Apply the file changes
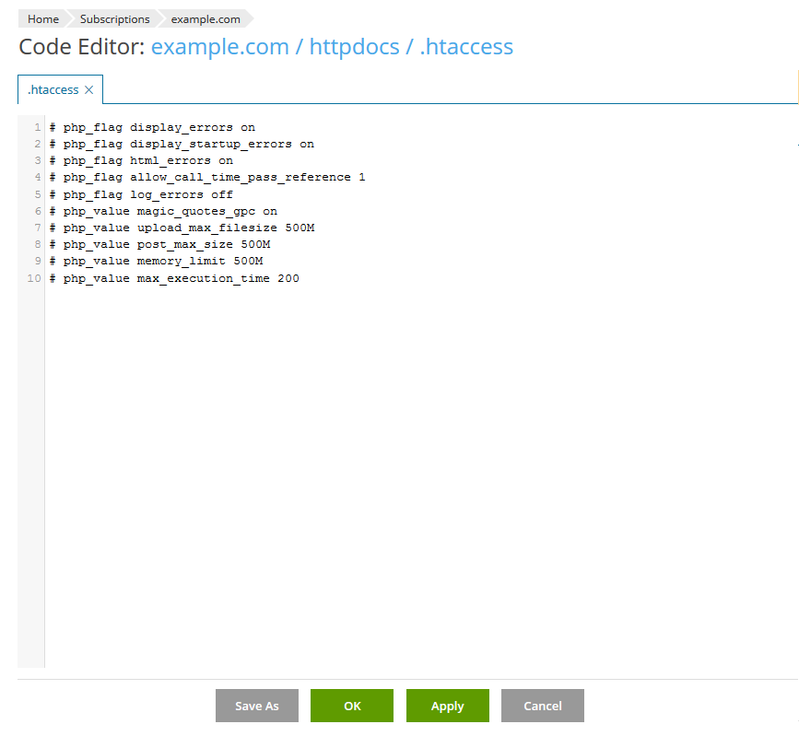The width and height of the screenshot is (799, 736). pyautogui.click(x=447, y=706)
